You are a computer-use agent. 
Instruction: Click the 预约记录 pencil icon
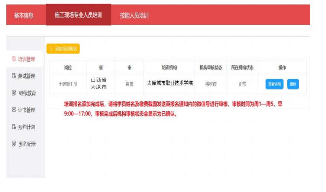coord(14,144)
